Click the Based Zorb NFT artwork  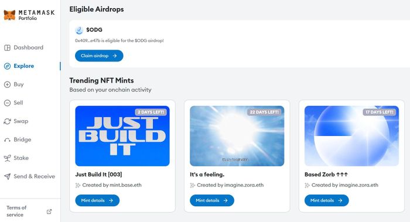351,136
